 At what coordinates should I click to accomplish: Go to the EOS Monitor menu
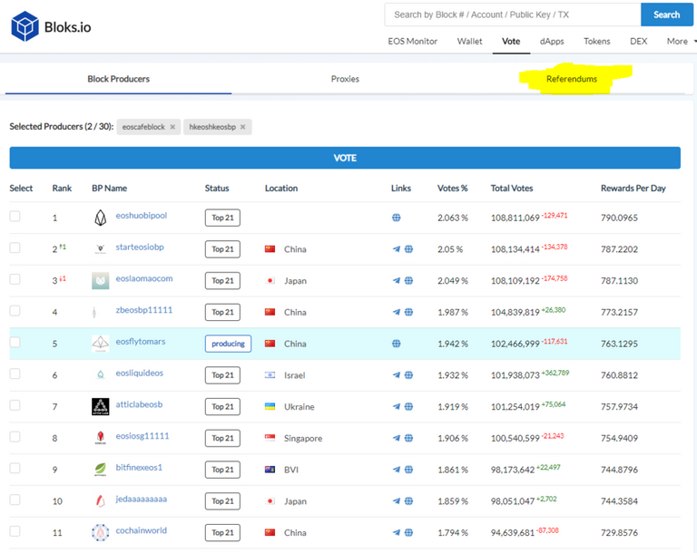[x=413, y=42]
